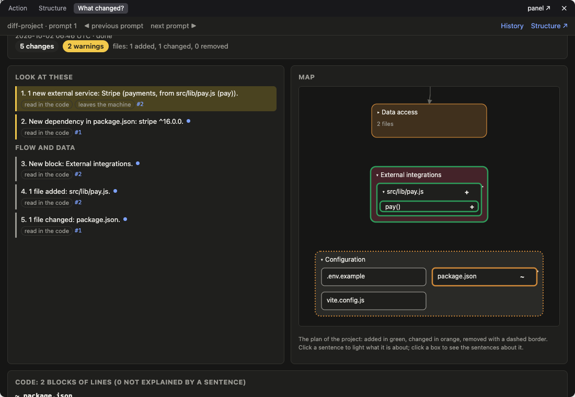The height and width of the screenshot is (397, 575).
Task: Click the '5 changes' badge
Action: [37, 46]
